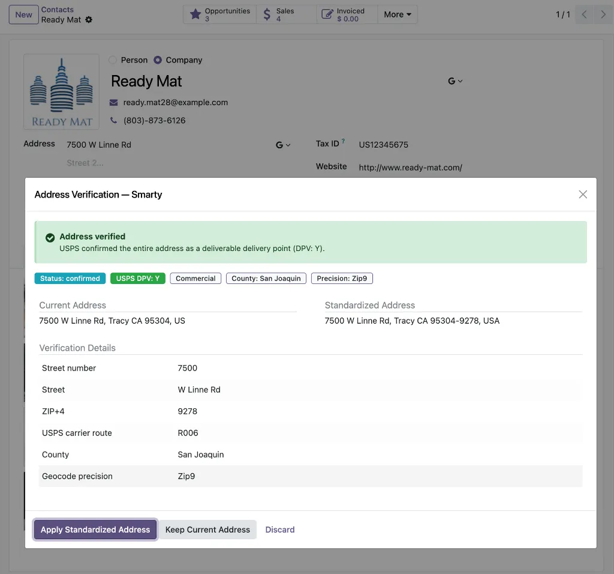614x574 pixels.
Task: Click the Ready Mat company logo image
Action: pos(62,92)
